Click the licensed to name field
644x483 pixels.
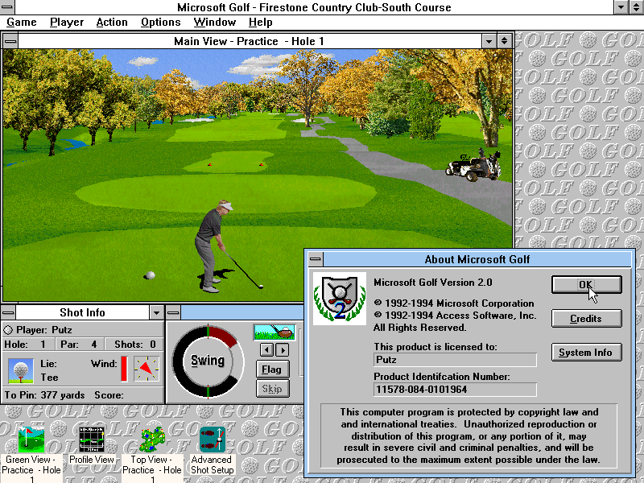tap(455, 360)
